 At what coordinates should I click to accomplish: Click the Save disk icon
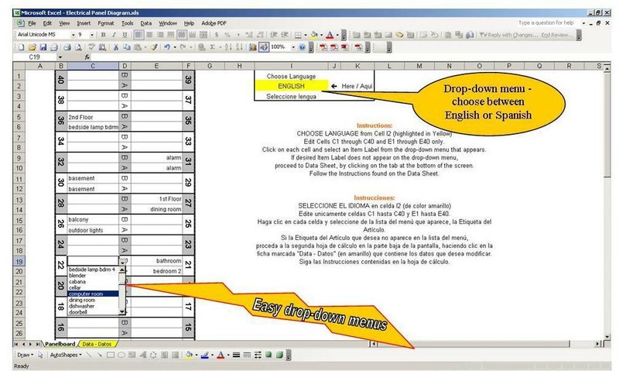point(43,47)
